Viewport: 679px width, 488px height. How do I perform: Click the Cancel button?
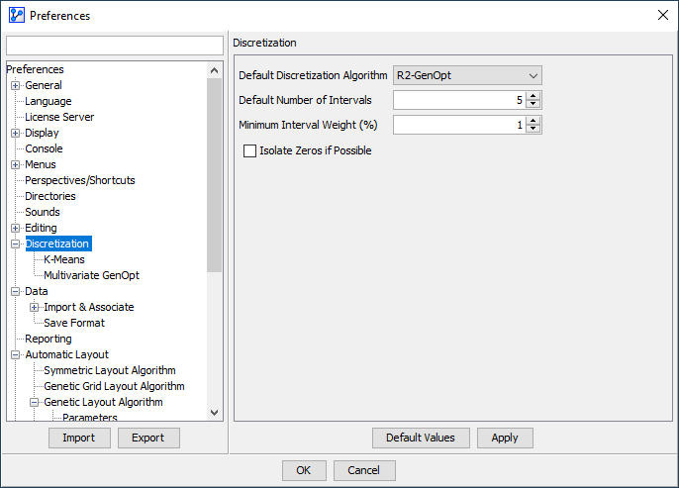pos(364,470)
